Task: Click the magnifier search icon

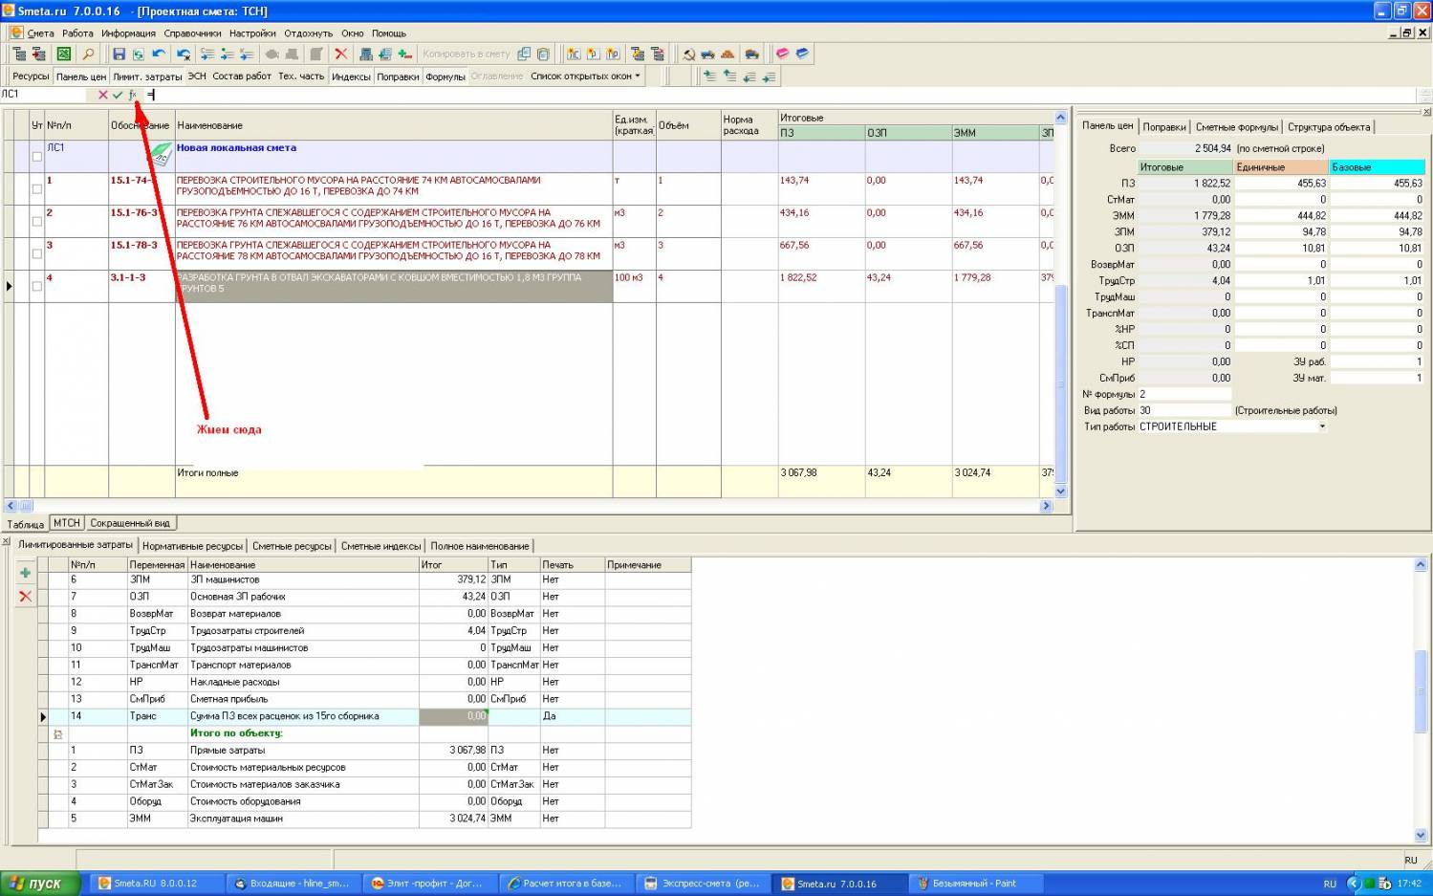Action: point(88,55)
